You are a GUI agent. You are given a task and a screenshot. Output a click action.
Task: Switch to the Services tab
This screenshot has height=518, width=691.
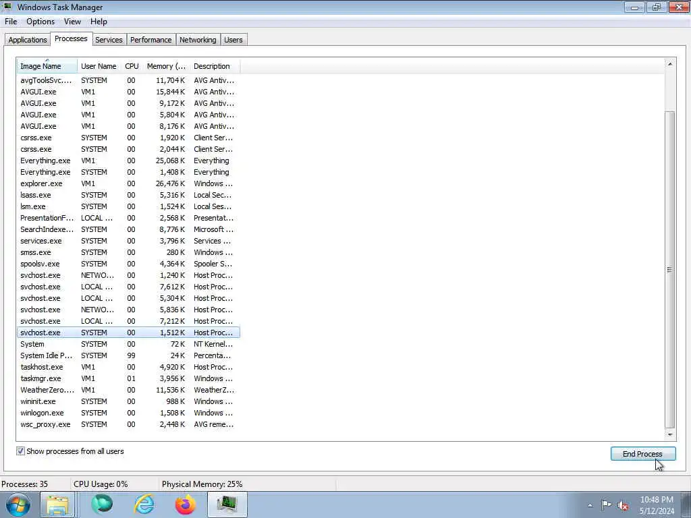coord(109,40)
